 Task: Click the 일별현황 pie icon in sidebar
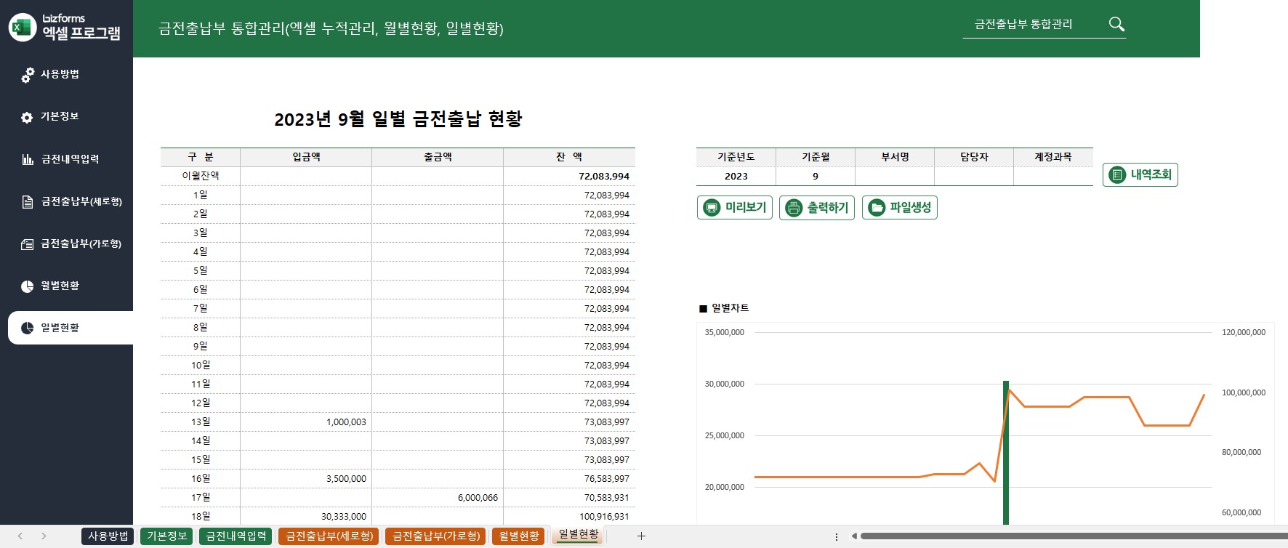coord(28,328)
